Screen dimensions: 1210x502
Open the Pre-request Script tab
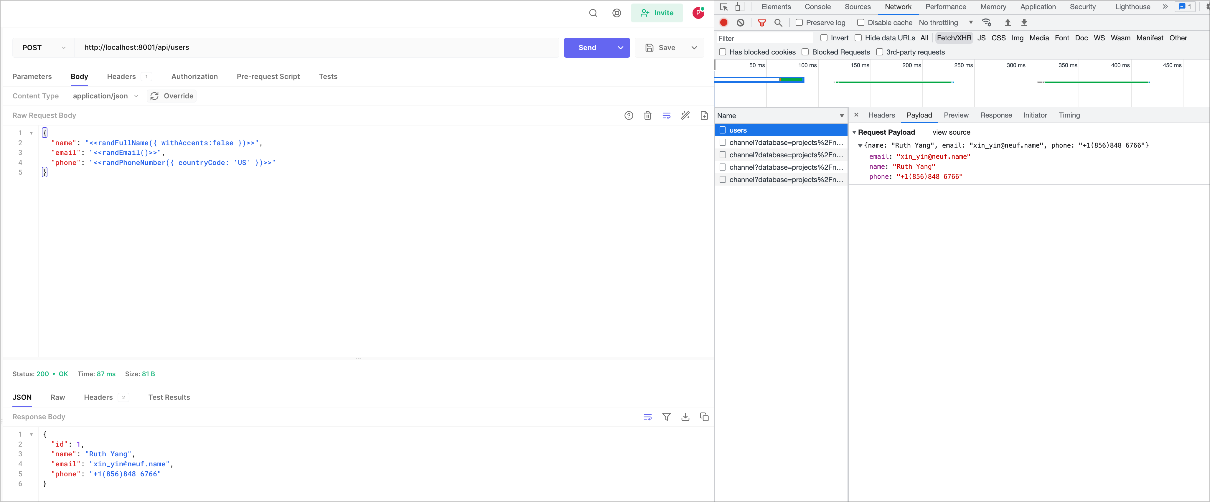(x=268, y=76)
